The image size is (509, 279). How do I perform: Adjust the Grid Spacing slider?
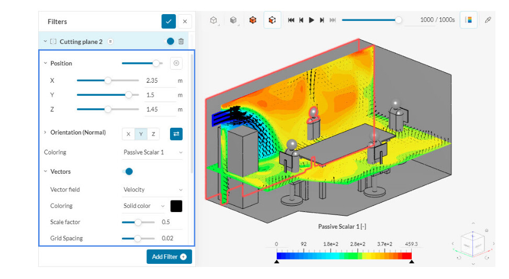pyautogui.click(x=138, y=238)
